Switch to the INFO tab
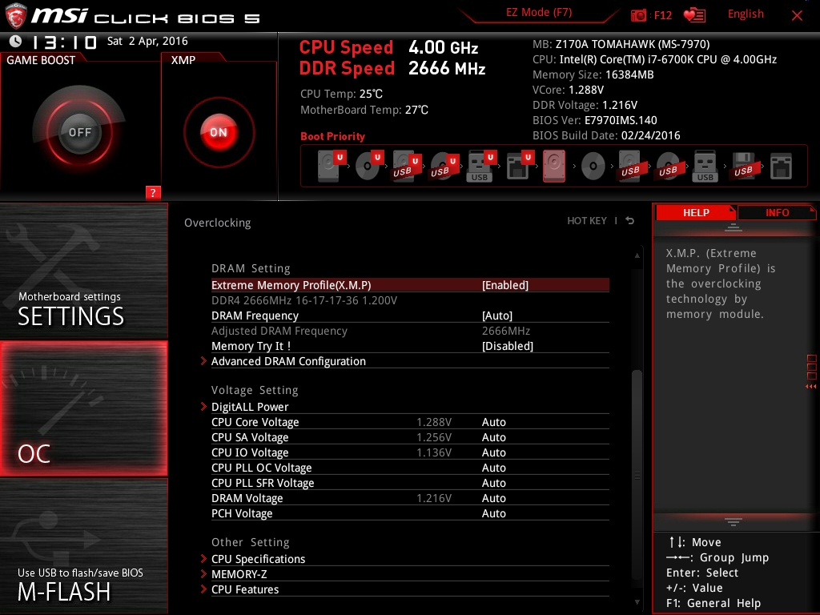The width and height of the screenshot is (820, 615). [777, 212]
